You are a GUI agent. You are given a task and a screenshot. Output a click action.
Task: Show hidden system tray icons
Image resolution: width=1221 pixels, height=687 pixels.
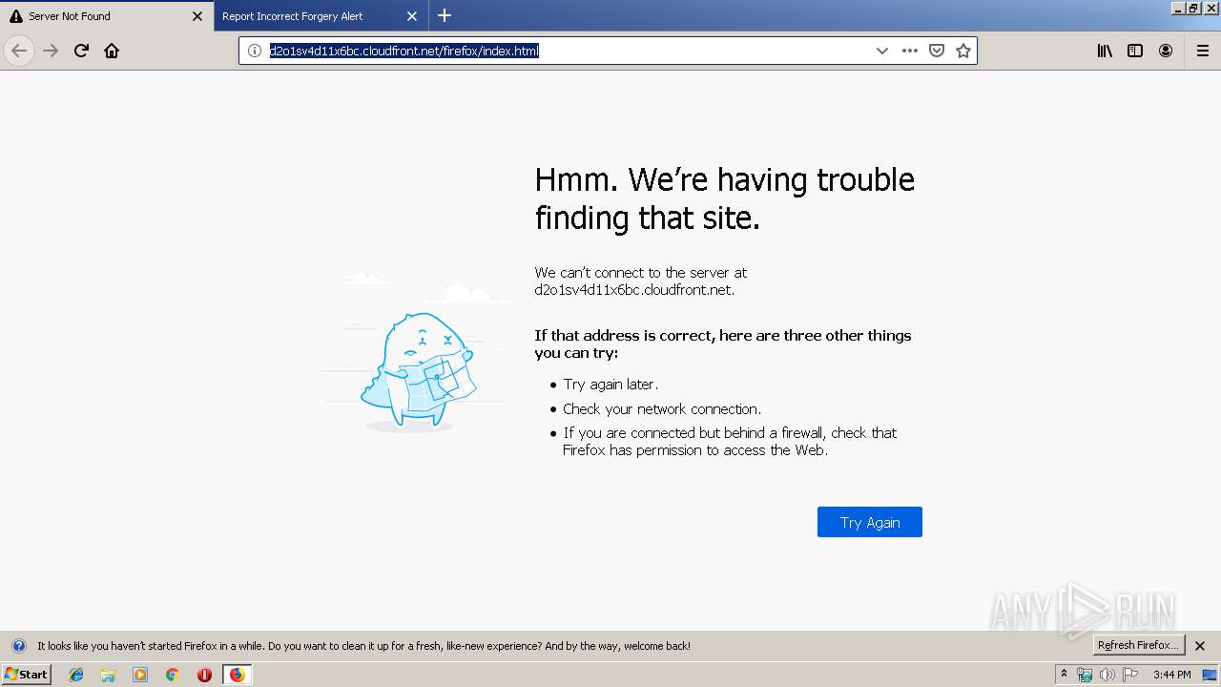pyautogui.click(x=1064, y=675)
